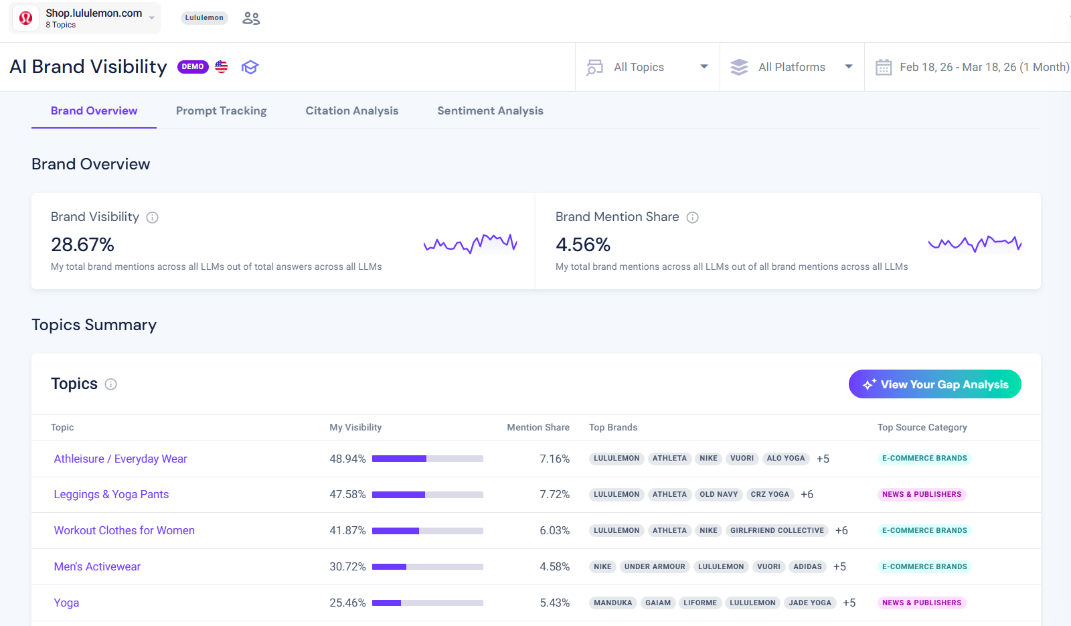Viewport: 1071px width, 626px height.
Task: Click the DEMO badge
Action: (193, 67)
